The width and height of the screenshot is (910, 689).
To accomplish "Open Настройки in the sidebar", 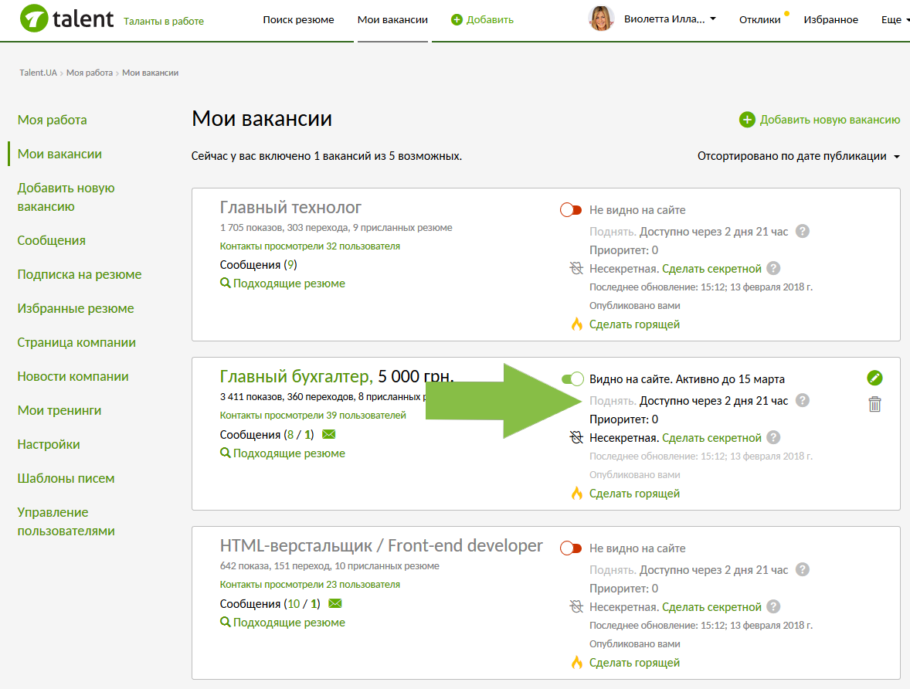I will point(49,444).
